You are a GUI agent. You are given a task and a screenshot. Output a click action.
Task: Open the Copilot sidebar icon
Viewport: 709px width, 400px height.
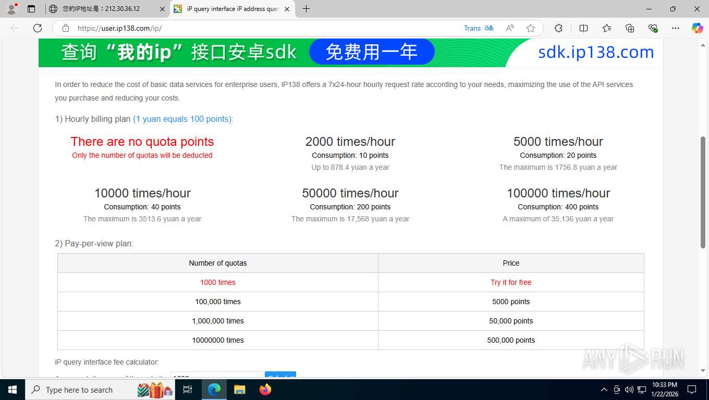(697, 28)
